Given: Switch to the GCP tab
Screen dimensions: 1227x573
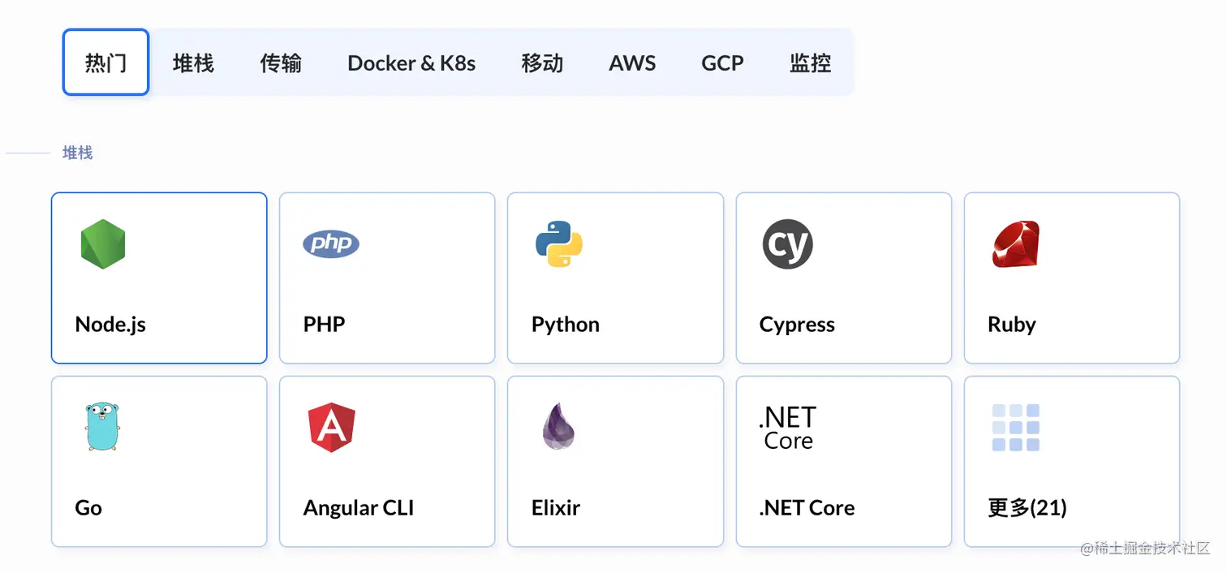Looking at the screenshot, I should tap(722, 62).
